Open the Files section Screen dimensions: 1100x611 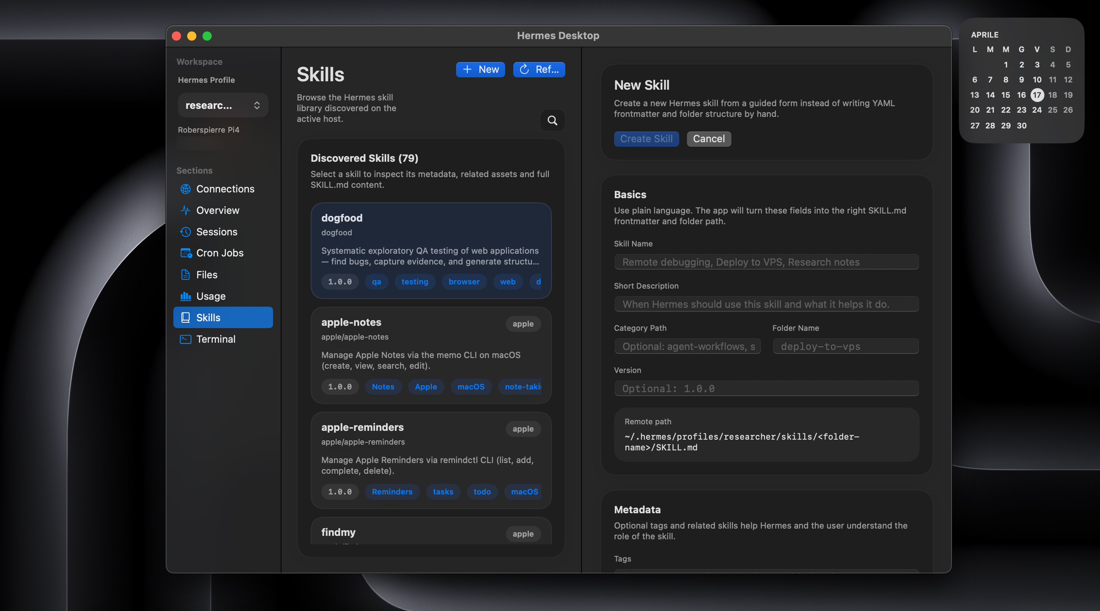coord(206,274)
